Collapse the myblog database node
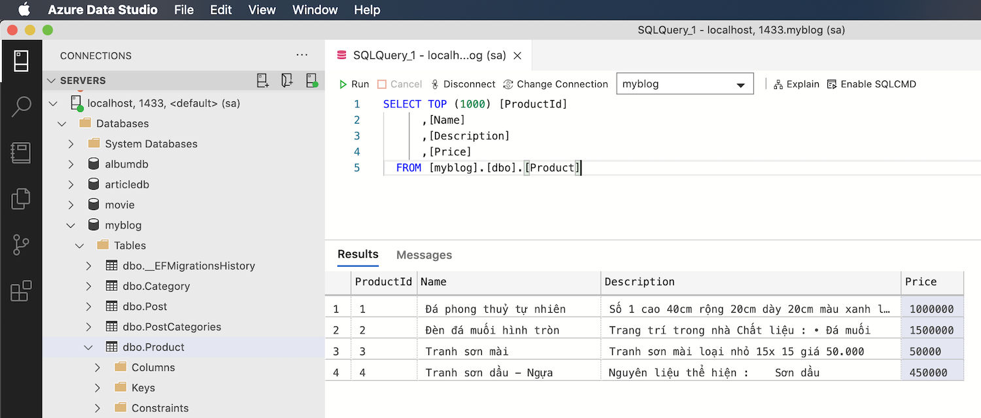Image resolution: width=981 pixels, height=418 pixels. [71, 225]
